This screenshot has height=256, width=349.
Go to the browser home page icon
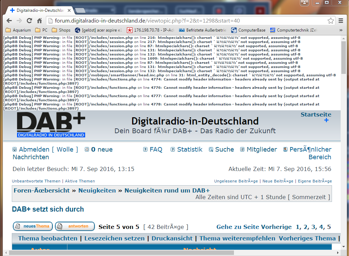[x=40, y=20]
